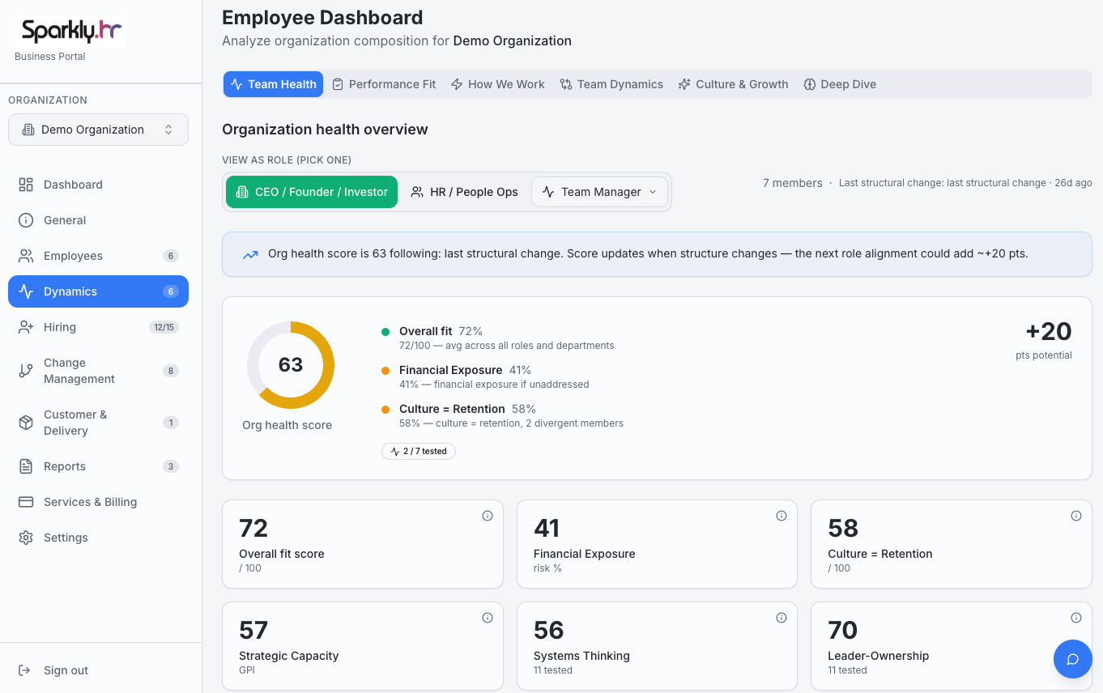Image resolution: width=1103 pixels, height=693 pixels.
Task: Click the Performance Fit clipboard icon
Action: [x=338, y=84]
